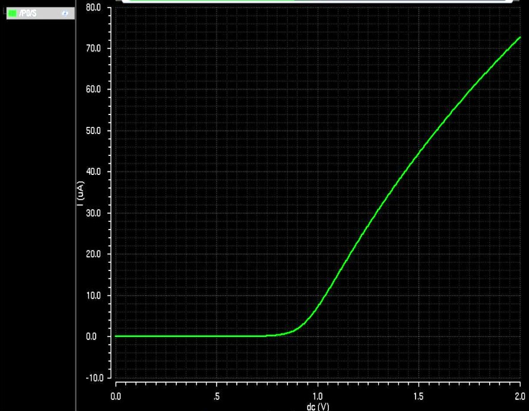Click the 20.0 y-axis tick label
The height and width of the screenshot is (411, 529).
click(x=93, y=254)
